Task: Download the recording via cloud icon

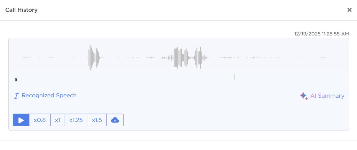Action: pyautogui.click(x=115, y=120)
